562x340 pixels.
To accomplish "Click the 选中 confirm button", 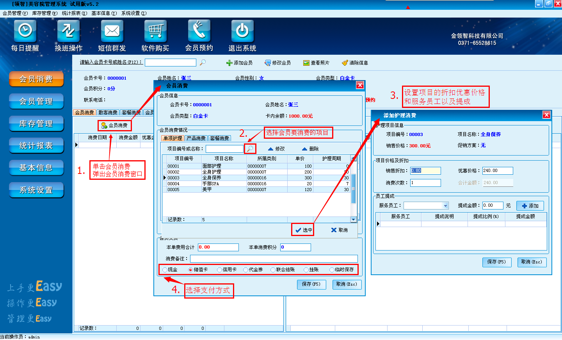I will point(303,230).
